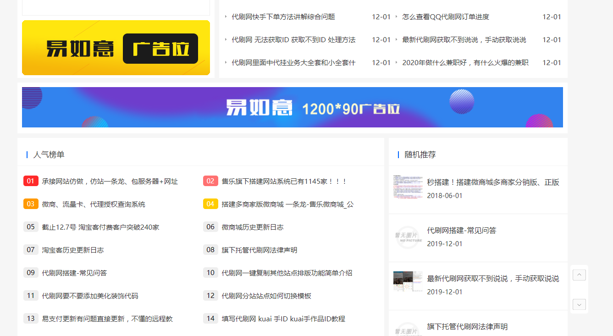
Task: Click the orange 03 rank badge
Action: (x=31, y=204)
